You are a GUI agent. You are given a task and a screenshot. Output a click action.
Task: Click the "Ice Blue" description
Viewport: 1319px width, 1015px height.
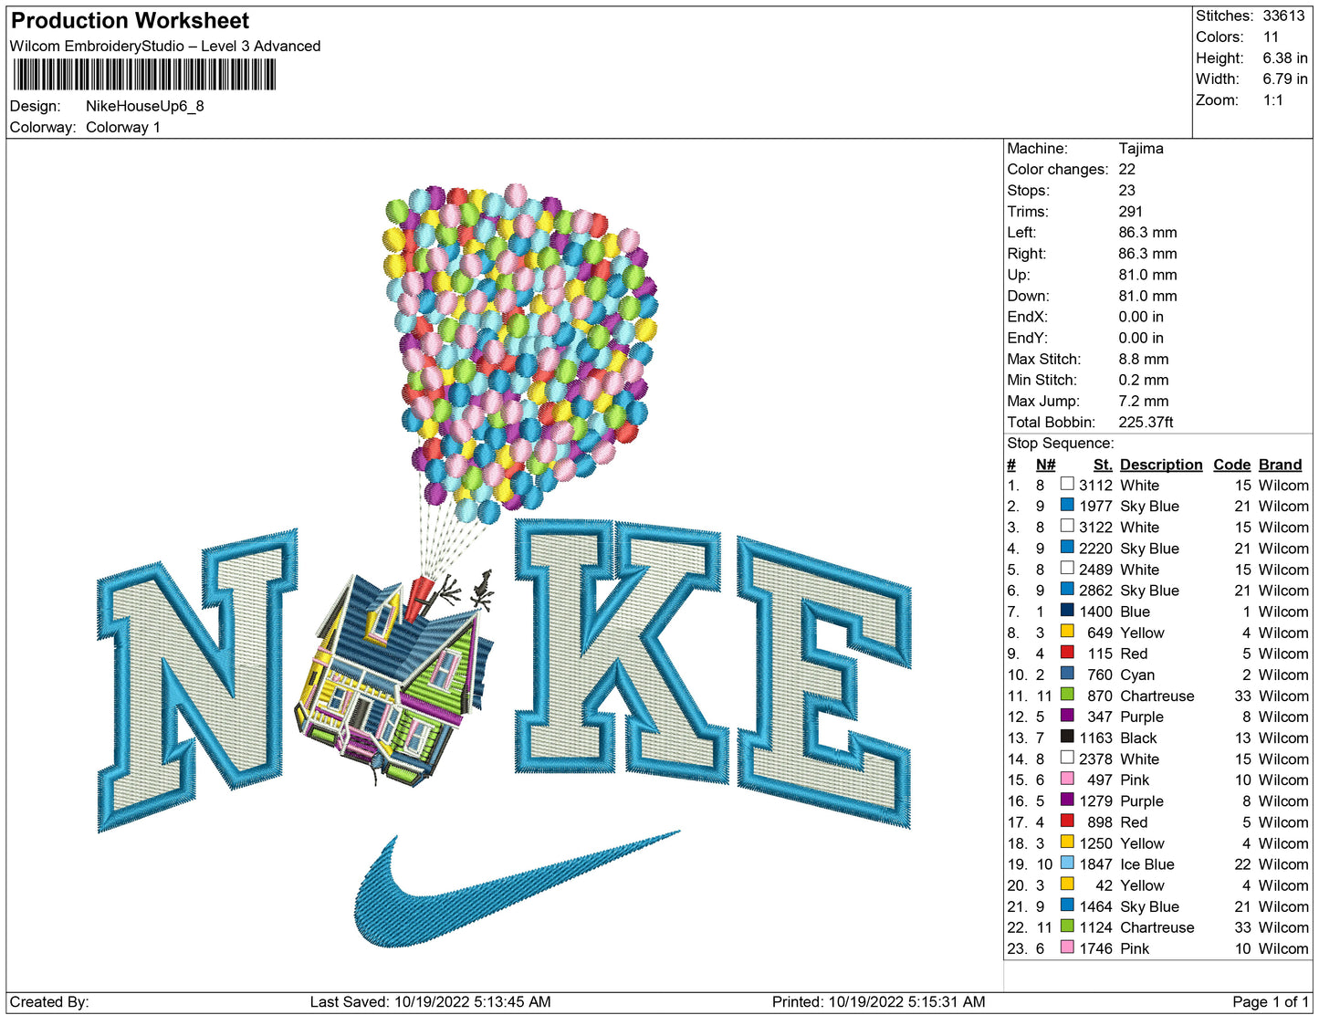1147,864
